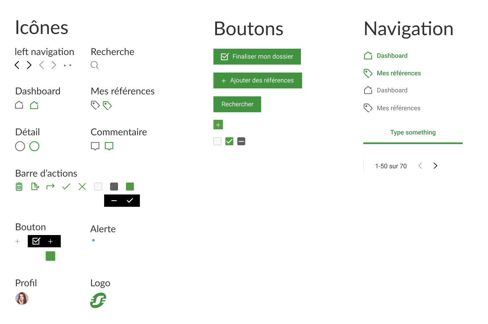Viewport: 488px width, 324px height.
Task: Select Dashboard in the Navigation list
Action: tap(391, 56)
